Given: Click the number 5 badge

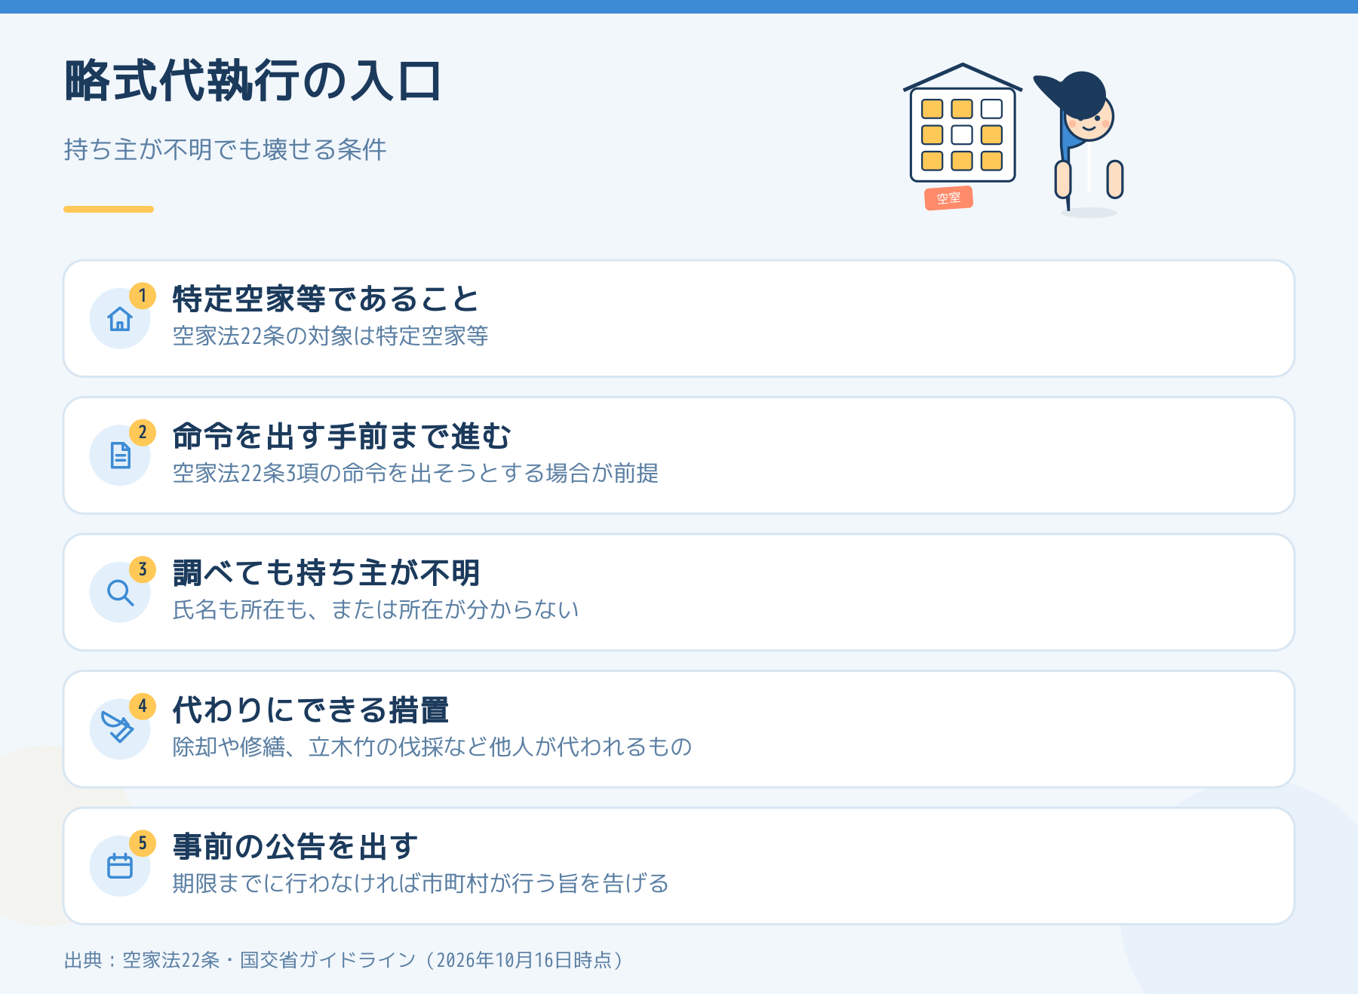Looking at the screenshot, I should tap(143, 843).
